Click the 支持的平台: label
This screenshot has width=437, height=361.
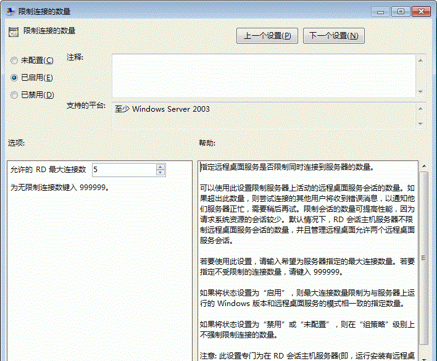click(86, 106)
